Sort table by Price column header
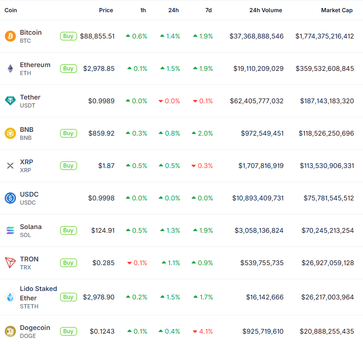 (106, 10)
